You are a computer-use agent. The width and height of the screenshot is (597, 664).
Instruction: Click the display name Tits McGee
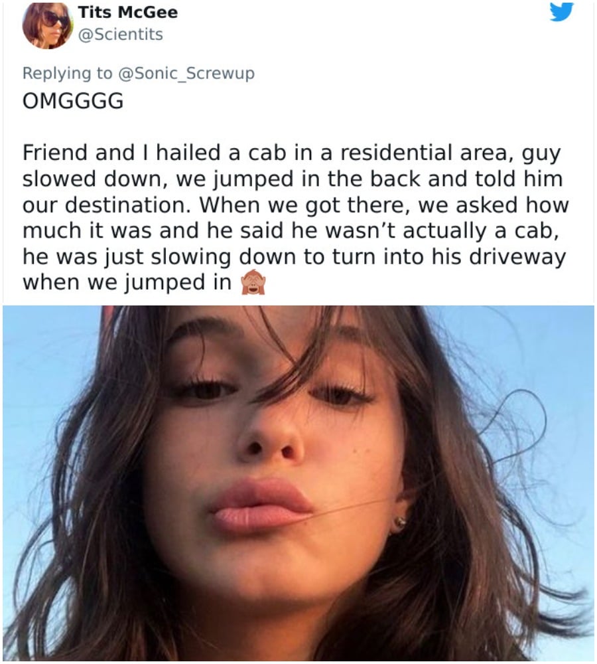coord(128,12)
